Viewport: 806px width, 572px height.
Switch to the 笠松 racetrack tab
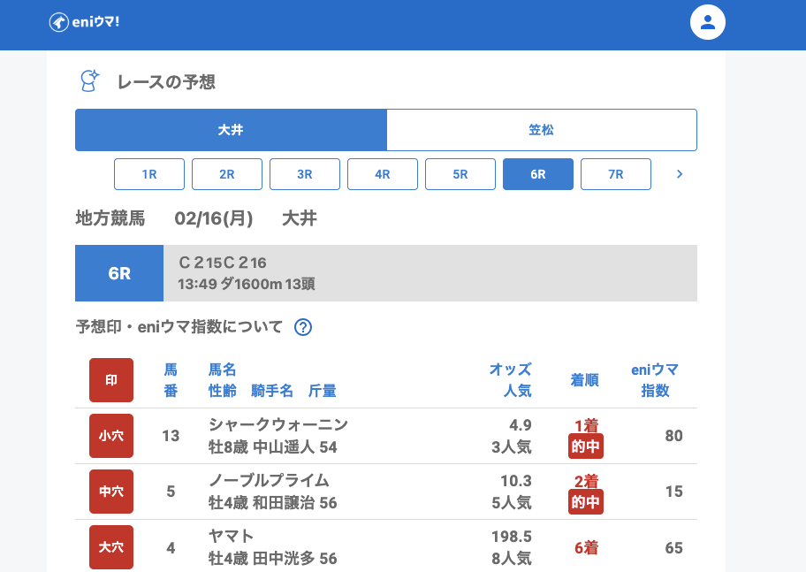coord(542,130)
